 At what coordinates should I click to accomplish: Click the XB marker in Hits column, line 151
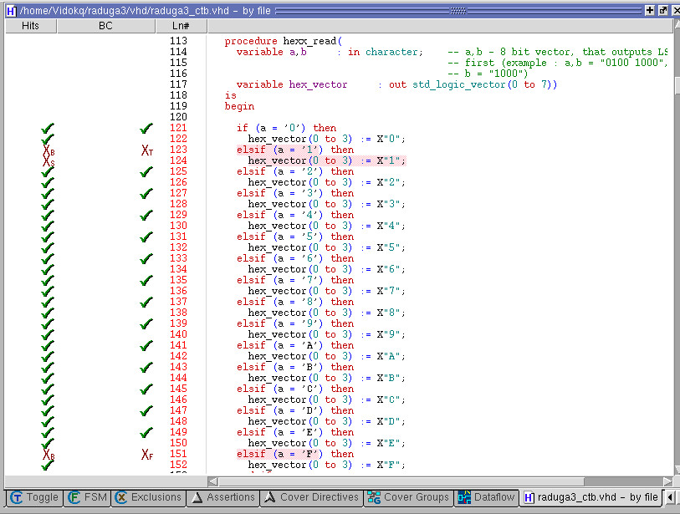pyautogui.click(x=49, y=454)
